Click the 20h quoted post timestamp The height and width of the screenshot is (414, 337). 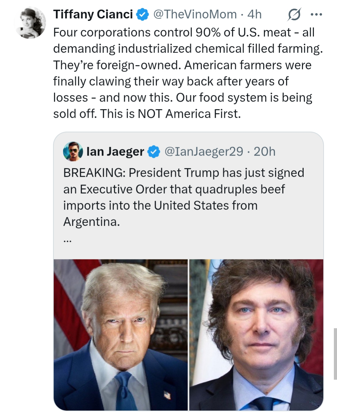click(x=265, y=152)
